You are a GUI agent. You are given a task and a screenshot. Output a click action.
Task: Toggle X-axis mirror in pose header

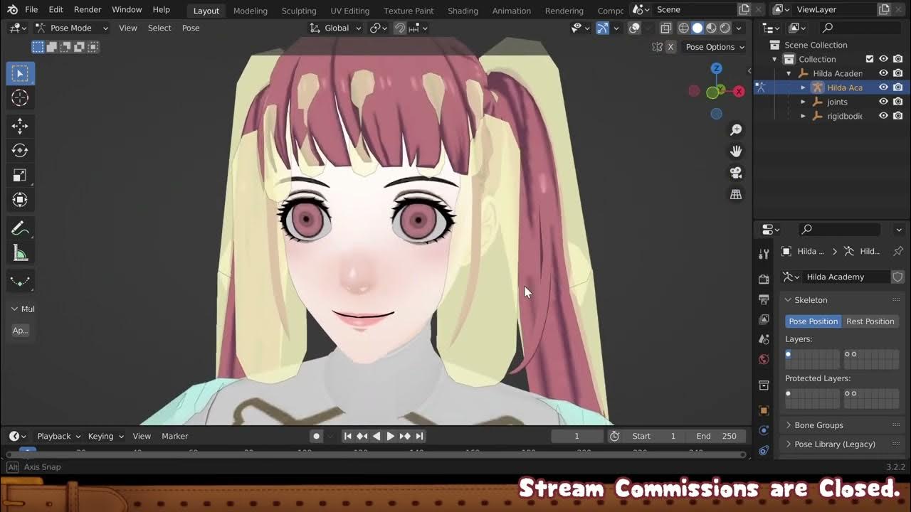pyautogui.click(x=670, y=47)
